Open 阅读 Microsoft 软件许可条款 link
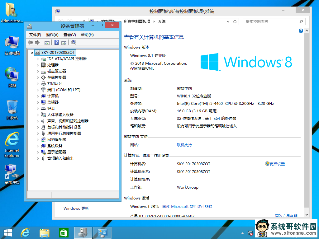This screenshot has height=239, width=319. [187, 207]
